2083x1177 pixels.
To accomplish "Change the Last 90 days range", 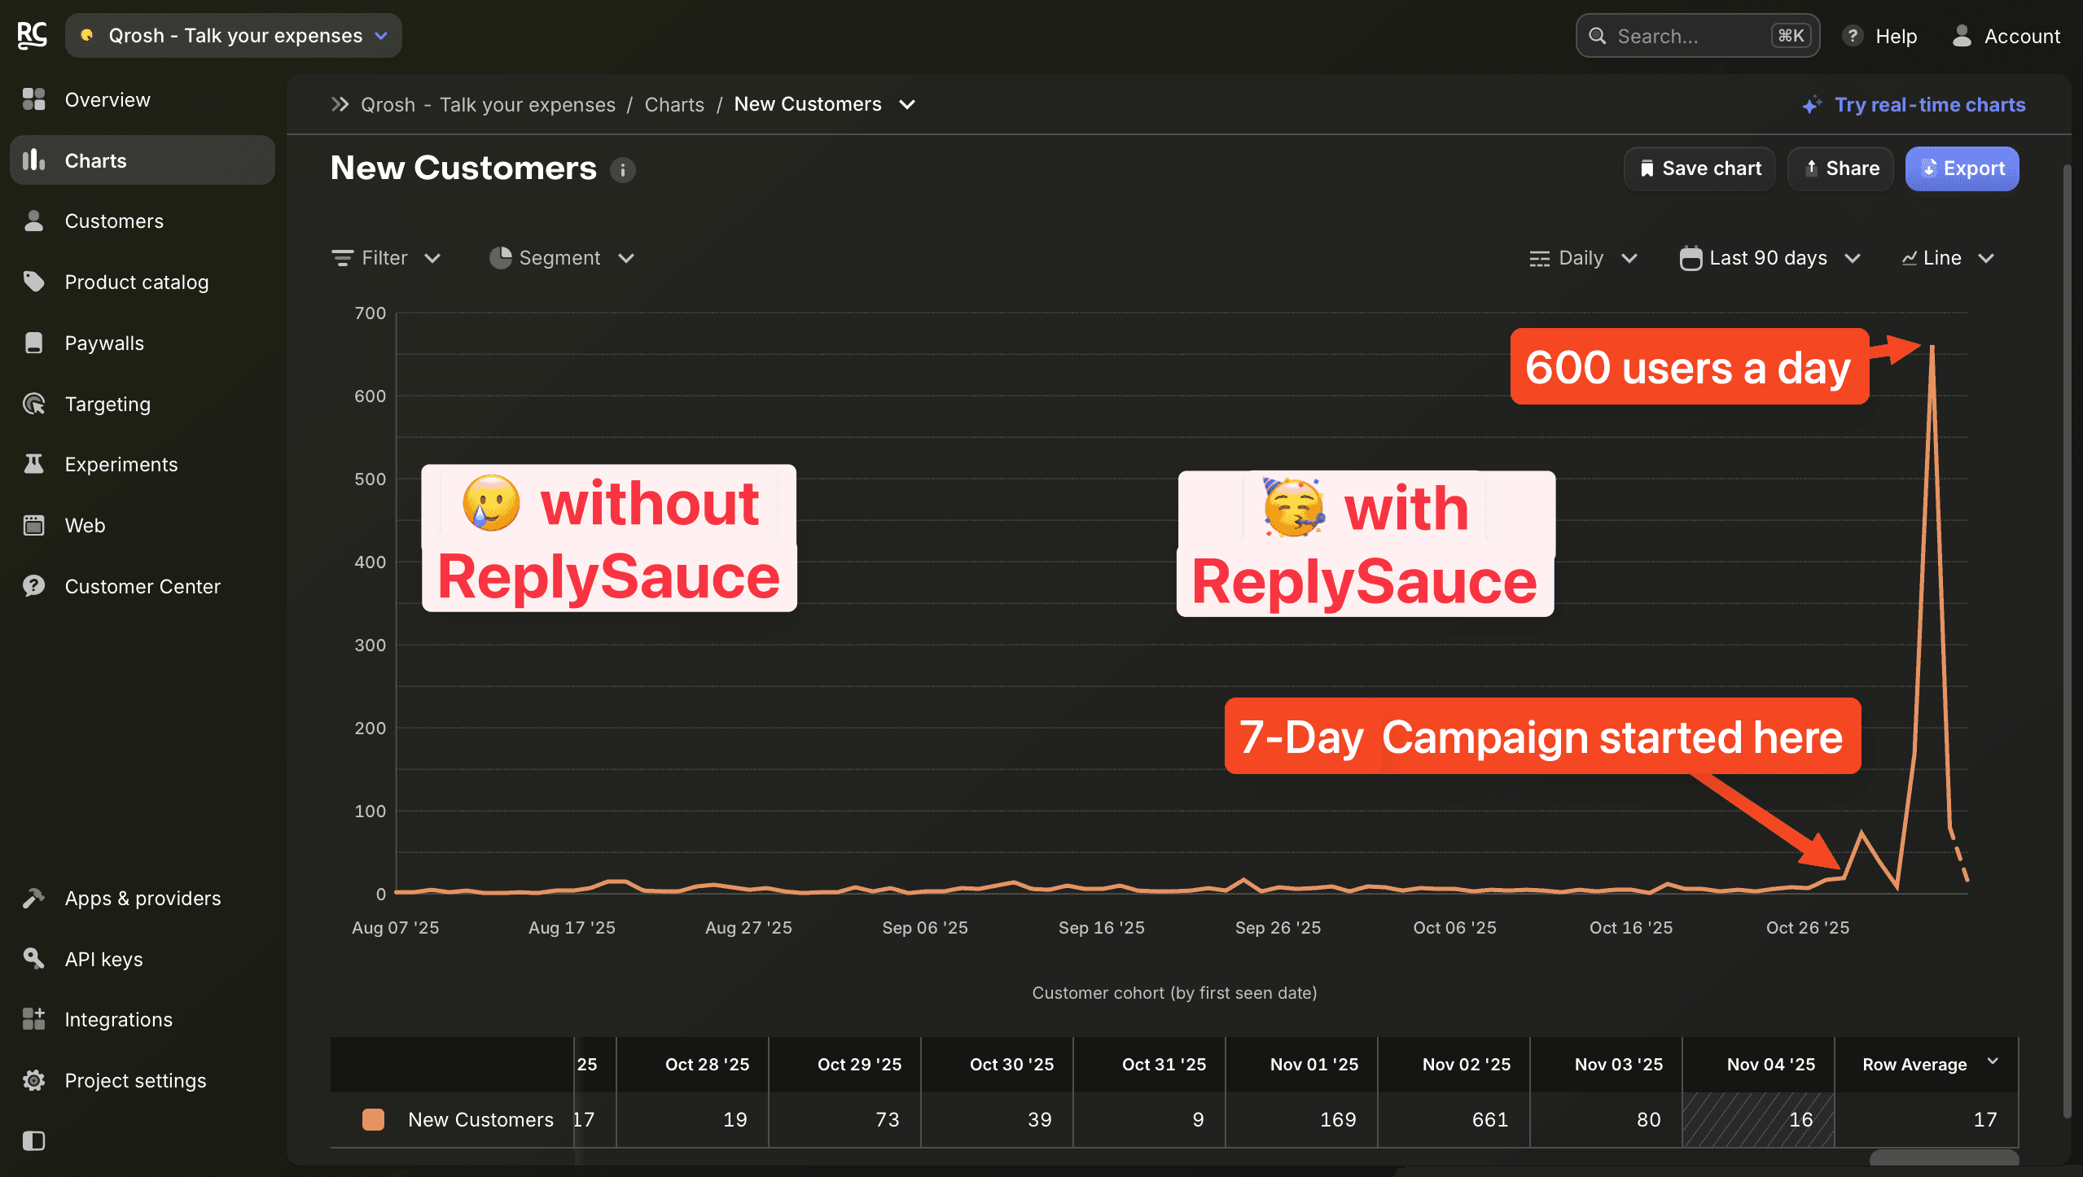I will tap(1769, 258).
